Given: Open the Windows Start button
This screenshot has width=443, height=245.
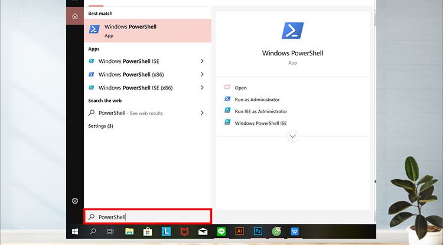Looking at the screenshot, I should coord(75,231).
